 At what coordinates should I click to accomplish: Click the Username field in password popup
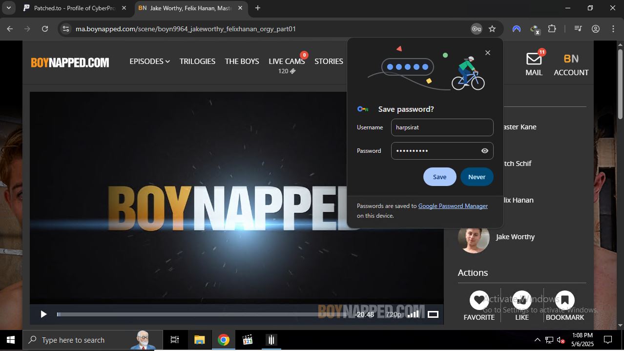coord(442,127)
